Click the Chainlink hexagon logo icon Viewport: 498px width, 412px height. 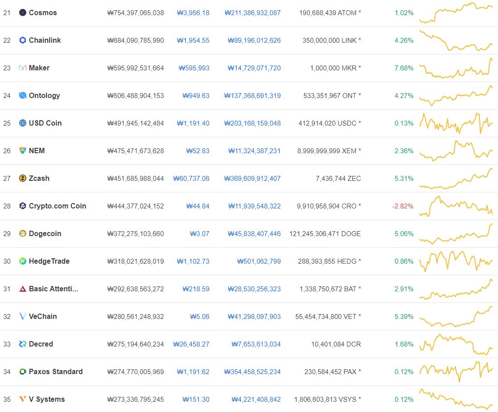tap(23, 41)
